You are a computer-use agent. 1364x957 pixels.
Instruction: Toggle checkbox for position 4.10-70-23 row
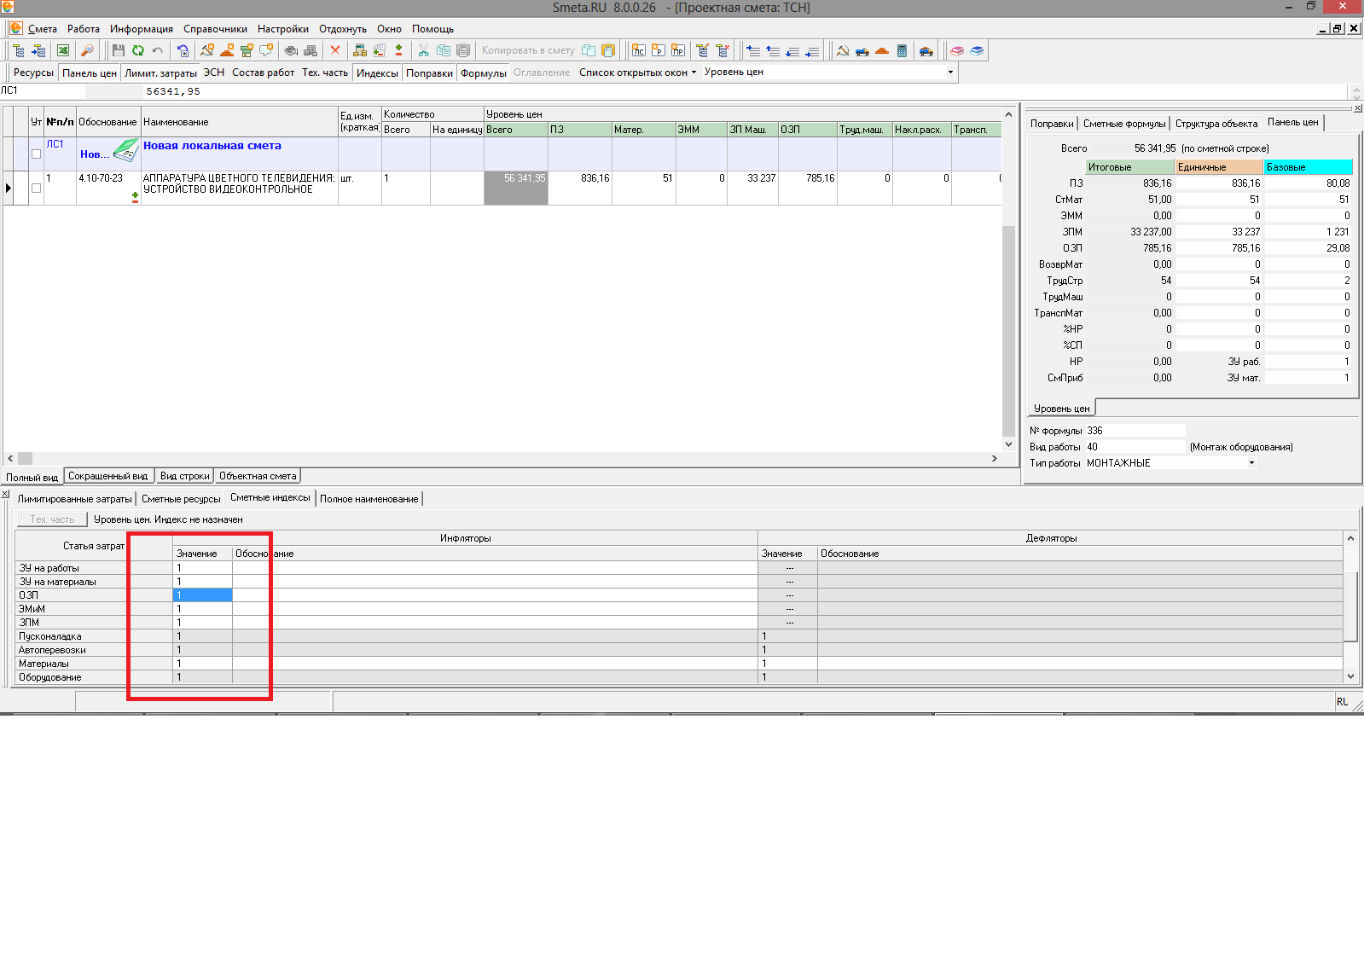[x=36, y=188]
